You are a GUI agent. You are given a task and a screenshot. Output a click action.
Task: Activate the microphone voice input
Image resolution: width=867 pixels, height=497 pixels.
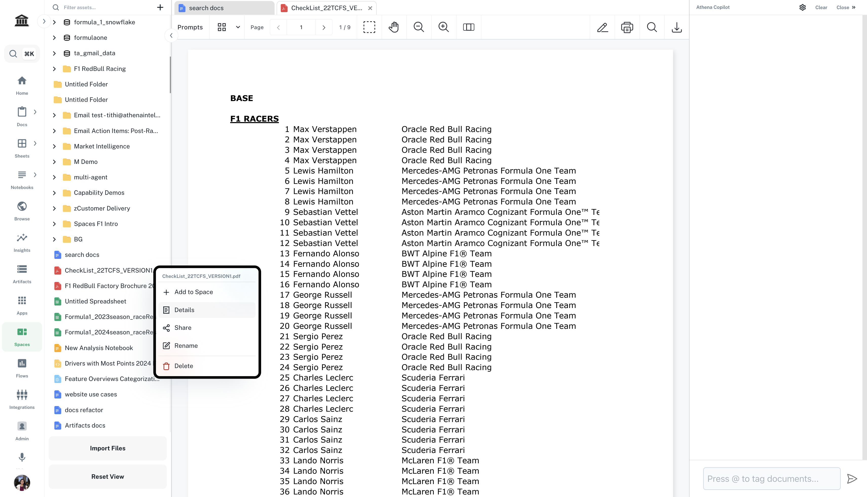coord(22,457)
